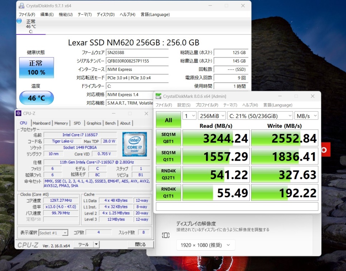The width and height of the screenshot is (346, 271).
Task: Click the serial number field QFB030R008257P1155
Action: point(137,61)
